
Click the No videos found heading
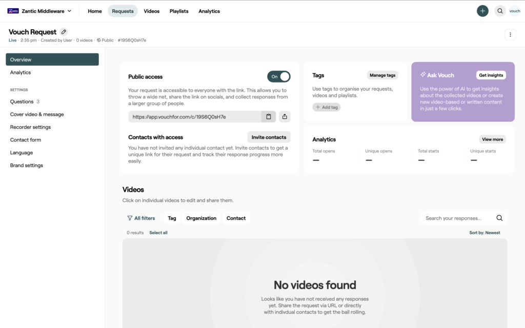(315, 285)
